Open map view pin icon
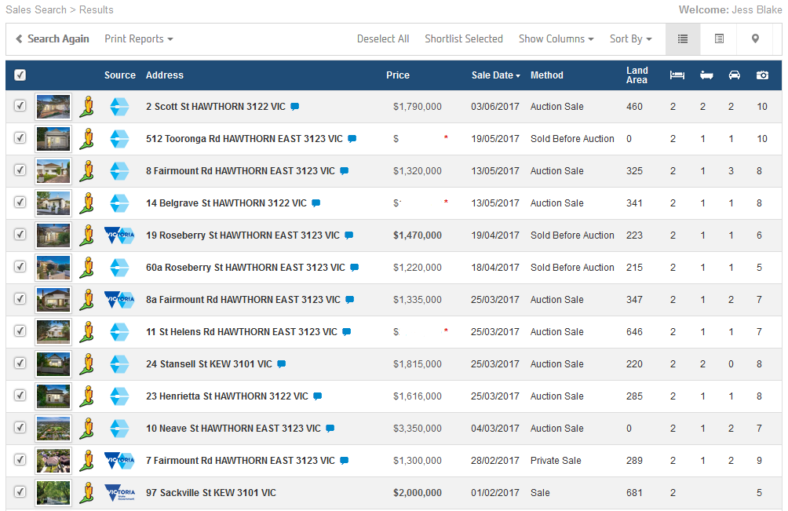 (755, 38)
